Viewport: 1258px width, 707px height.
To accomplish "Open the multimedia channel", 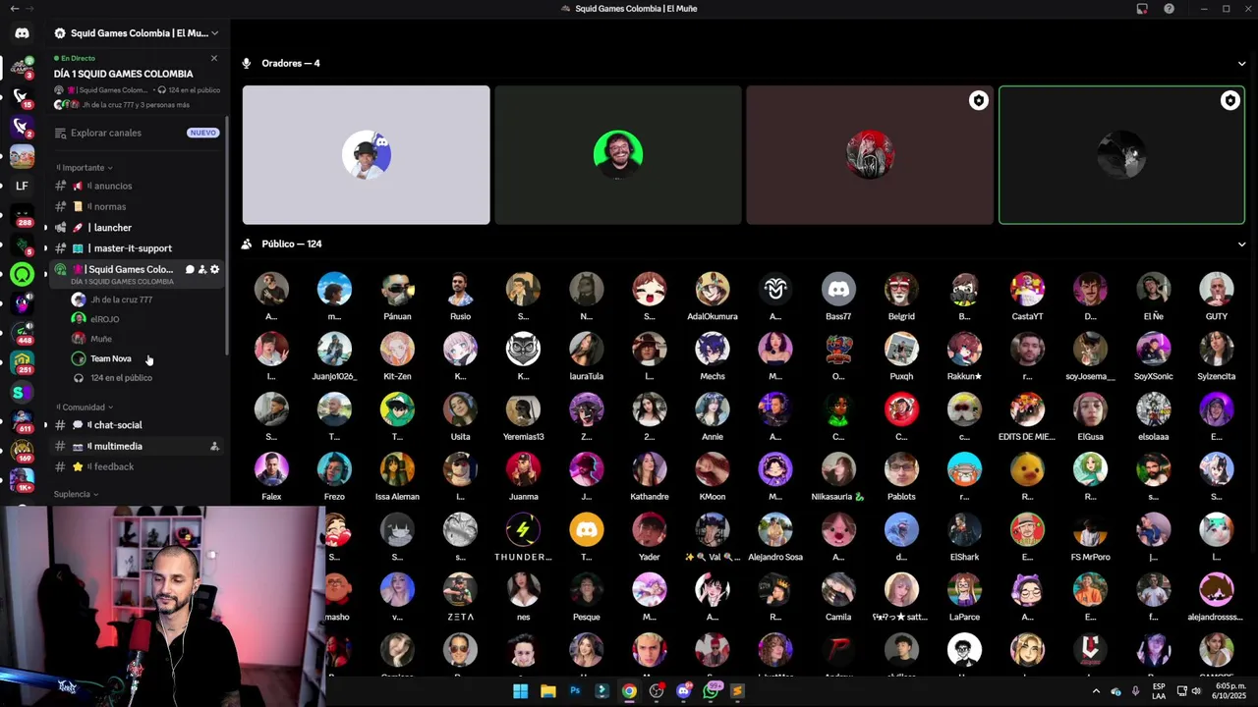I will coord(136,446).
